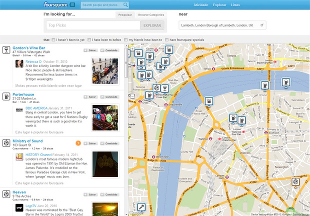Click the Ministry of Sound nightclub category icon
Viewport: 310px width, 216px height.
[x=6, y=143]
